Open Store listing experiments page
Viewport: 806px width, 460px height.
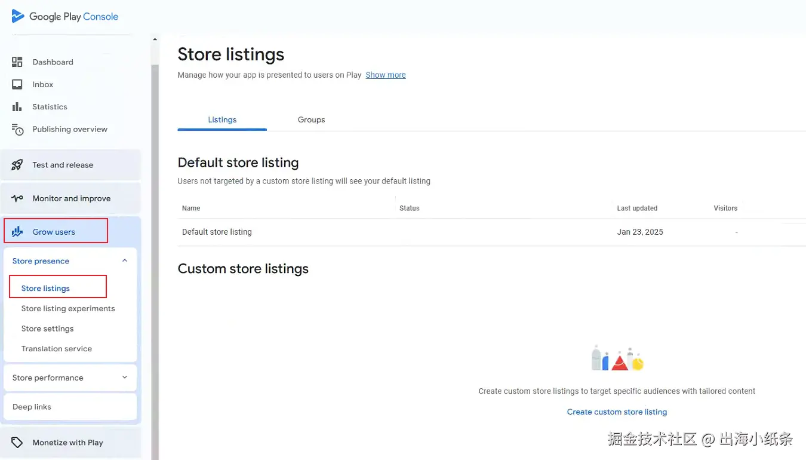[68, 308]
